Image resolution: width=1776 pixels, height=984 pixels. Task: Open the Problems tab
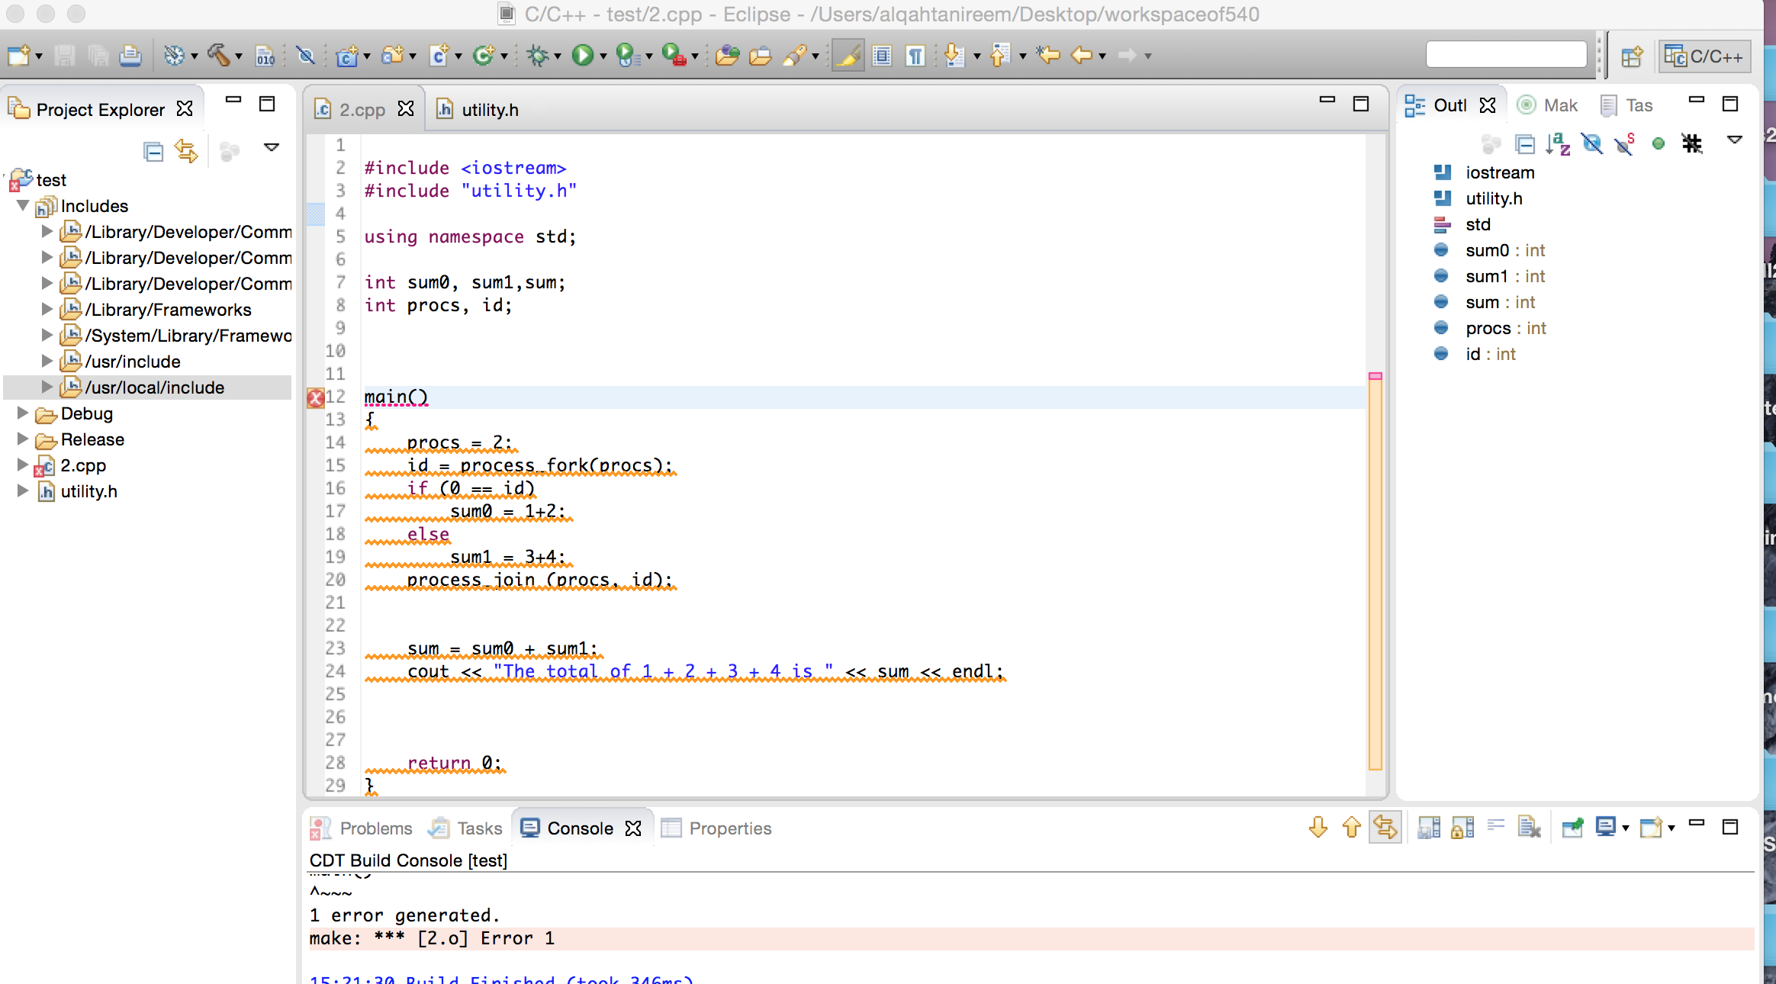pos(375,828)
